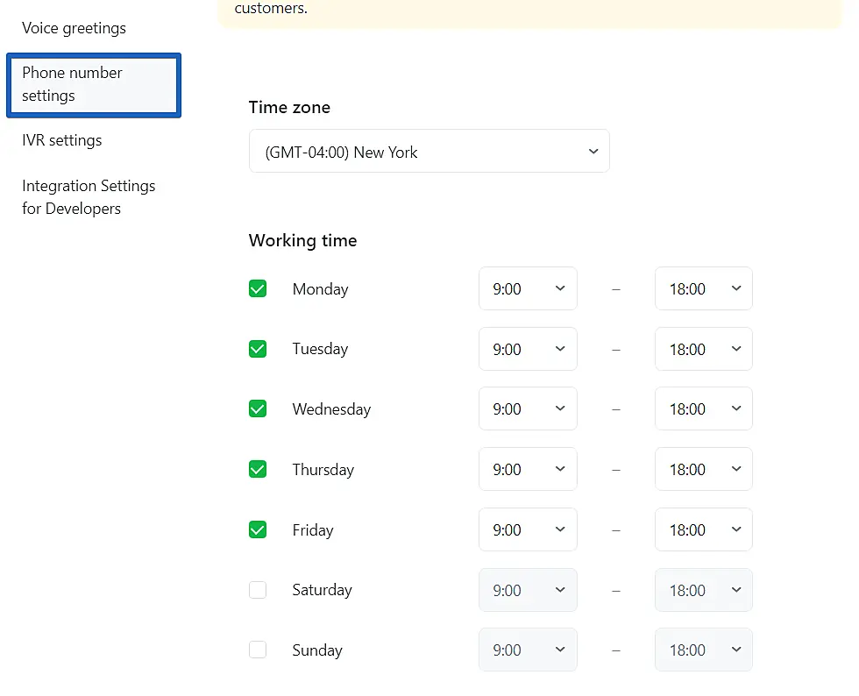Uncheck the Monday working day checkbox

click(258, 288)
